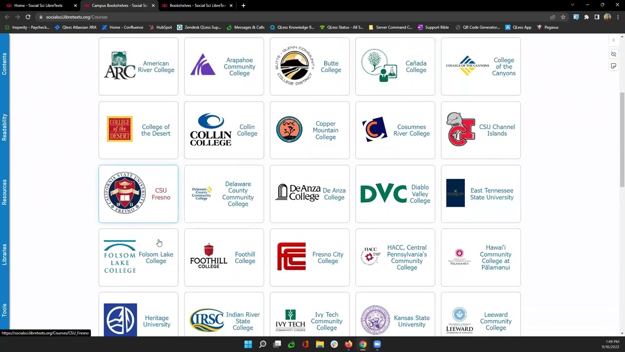Open Zoom from the taskbar
The width and height of the screenshot is (625, 352).
[x=377, y=344]
